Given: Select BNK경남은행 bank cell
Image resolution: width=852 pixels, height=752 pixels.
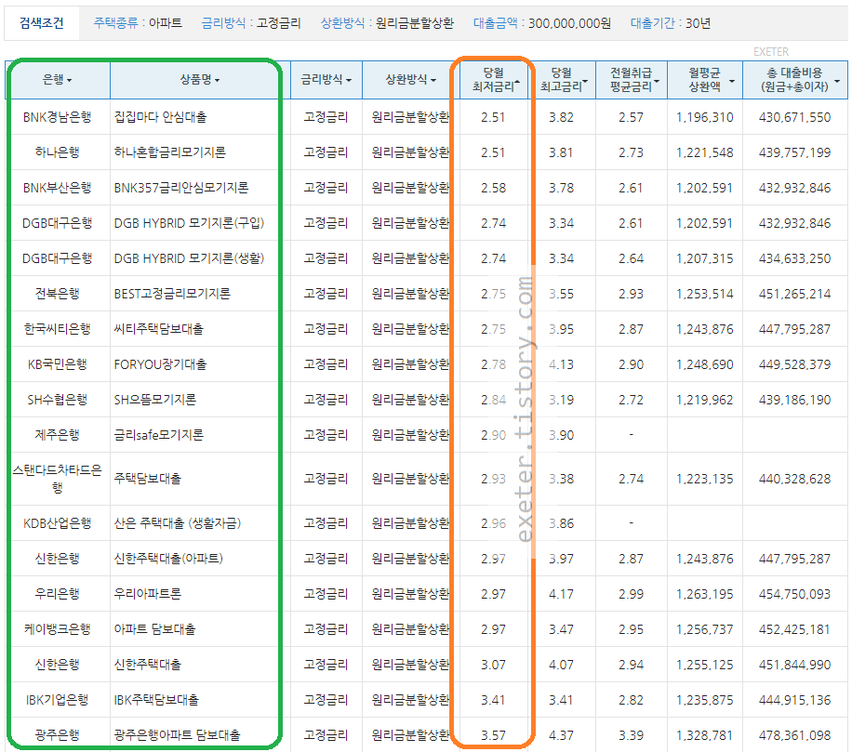Looking at the screenshot, I should (x=57, y=117).
